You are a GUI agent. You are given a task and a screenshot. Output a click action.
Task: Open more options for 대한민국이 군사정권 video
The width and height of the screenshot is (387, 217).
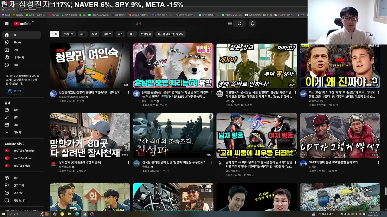[295, 93]
